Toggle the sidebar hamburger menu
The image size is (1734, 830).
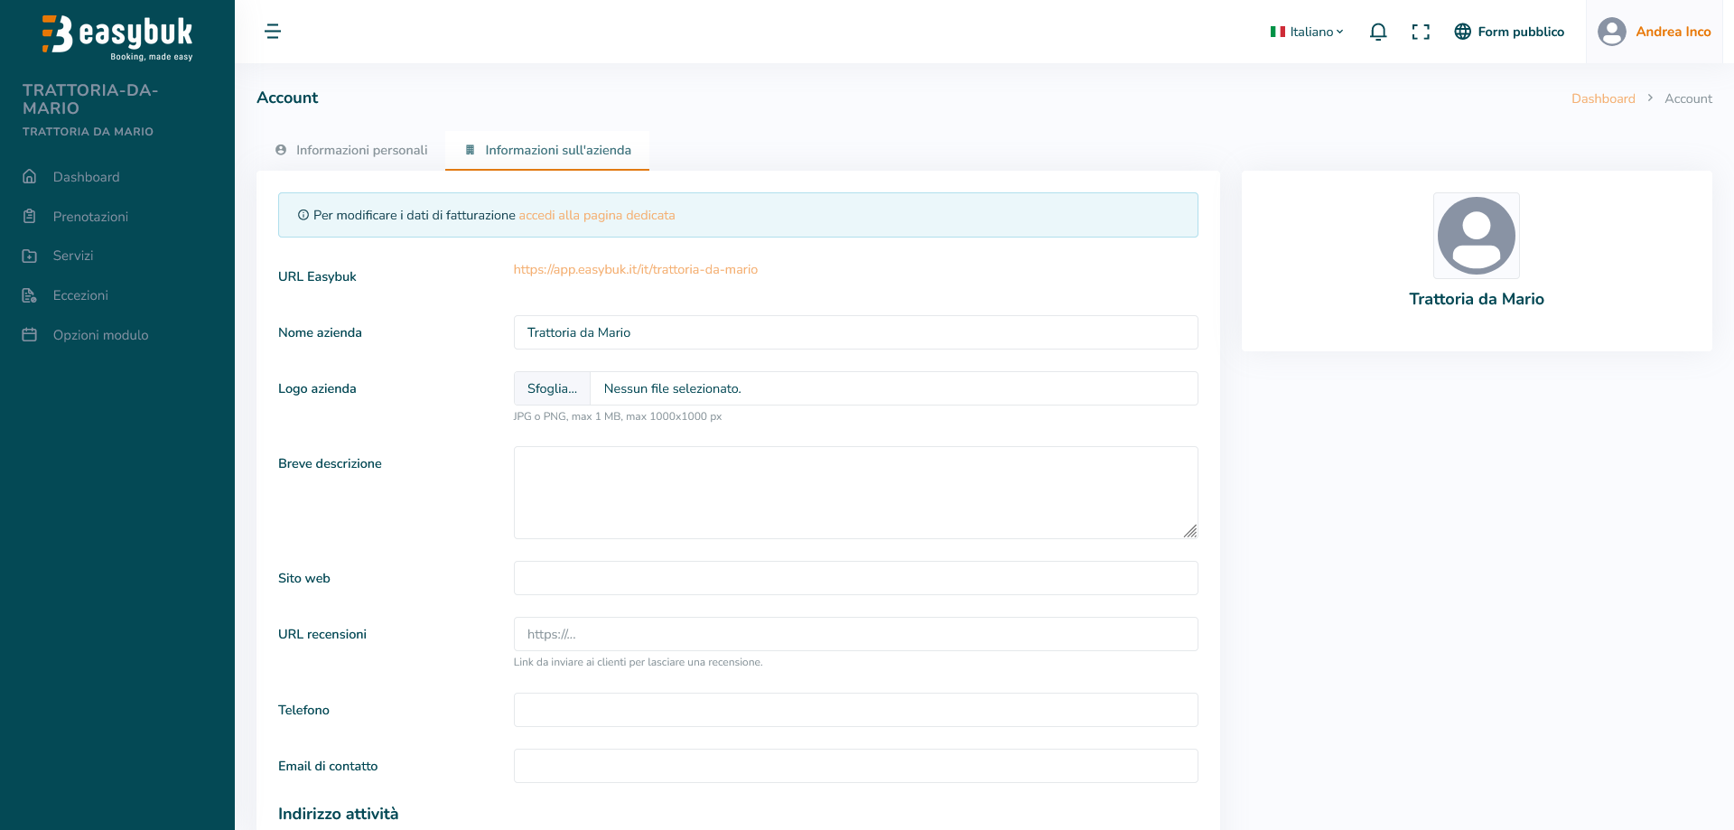point(273,32)
